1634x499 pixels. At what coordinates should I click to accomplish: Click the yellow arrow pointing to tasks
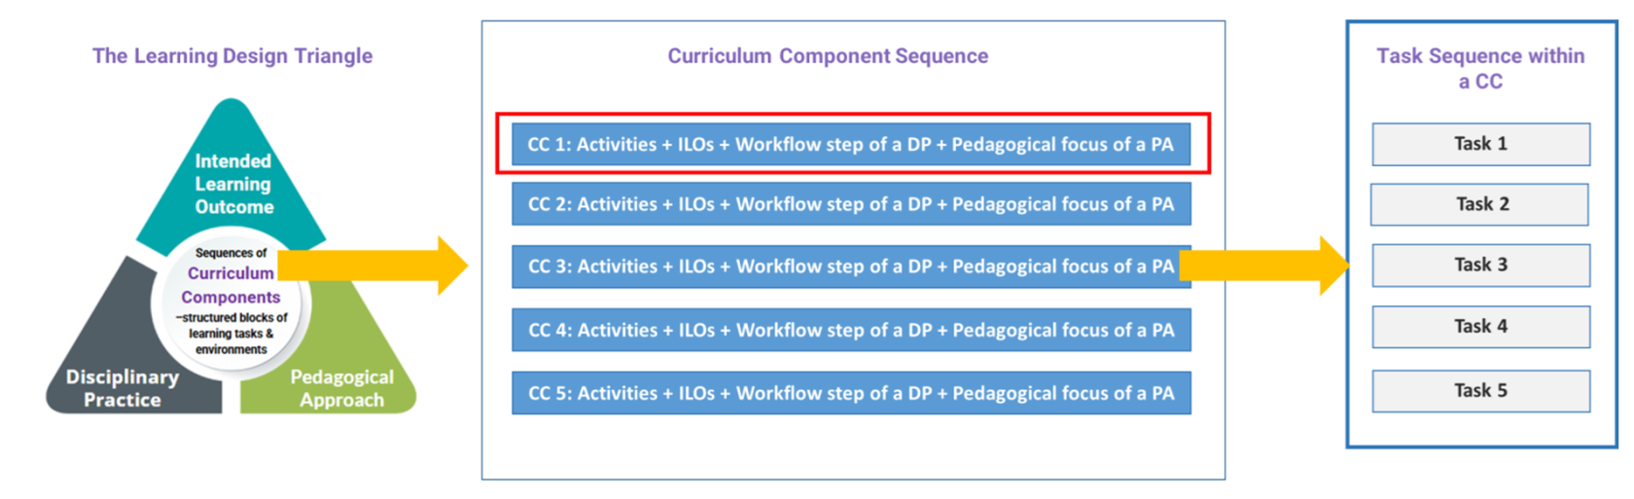click(1264, 265)
